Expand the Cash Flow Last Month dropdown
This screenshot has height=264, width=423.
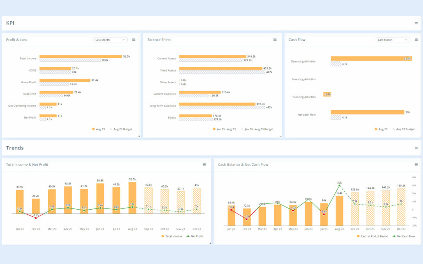tap(393, 40)
